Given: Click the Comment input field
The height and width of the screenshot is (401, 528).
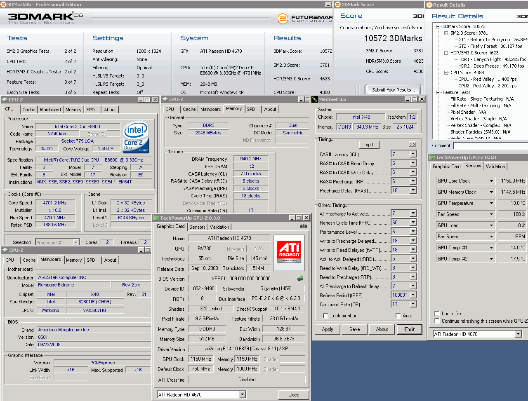Looking at the screenshot, I should pos(490,145).
